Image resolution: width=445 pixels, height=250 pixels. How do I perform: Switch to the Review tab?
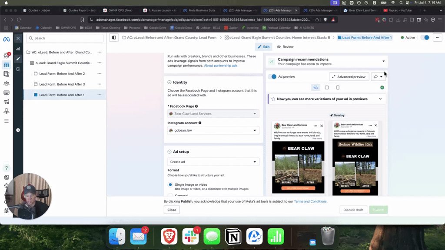click(x=285, y=47)
